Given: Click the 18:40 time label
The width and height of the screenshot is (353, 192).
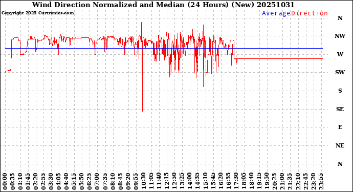Looking at the screenshot, I should [x=251, y=181].
